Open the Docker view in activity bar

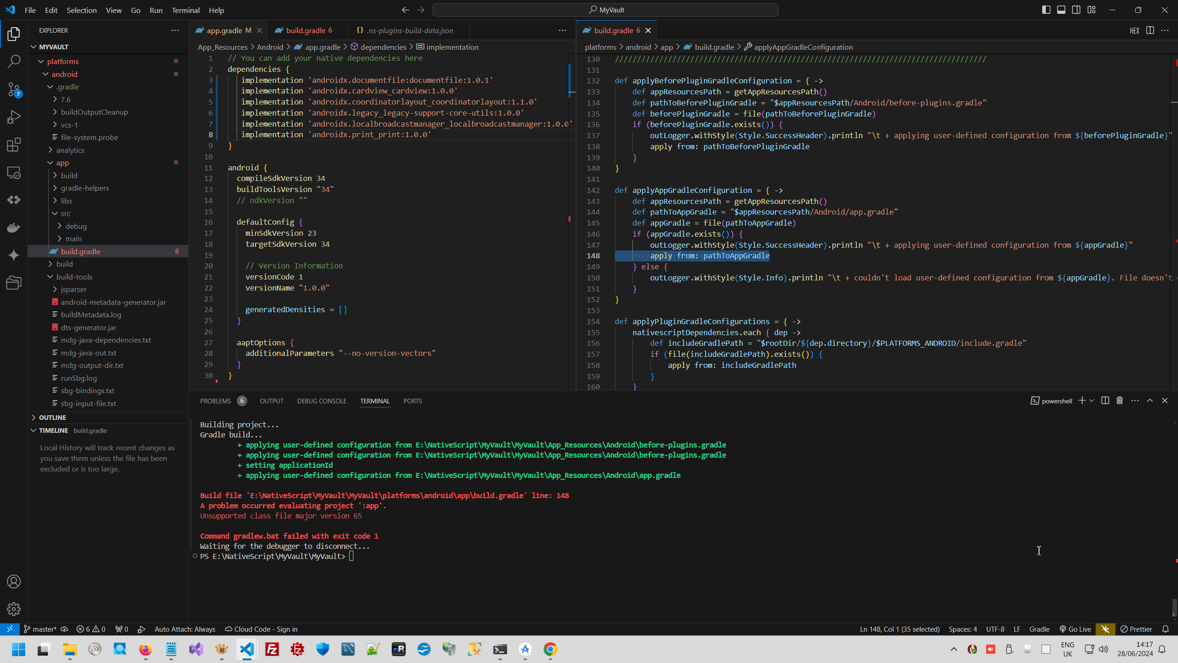[x=14, y=227]
